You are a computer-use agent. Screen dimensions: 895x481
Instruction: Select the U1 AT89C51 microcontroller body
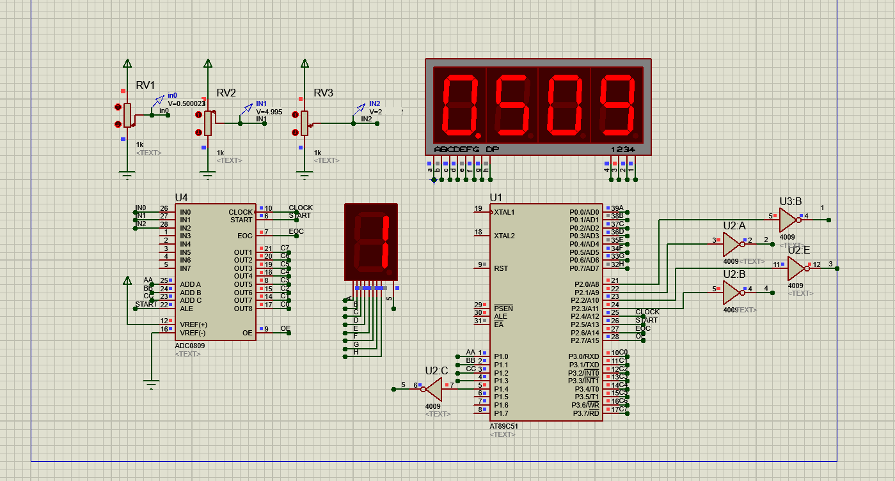[546, 312]
